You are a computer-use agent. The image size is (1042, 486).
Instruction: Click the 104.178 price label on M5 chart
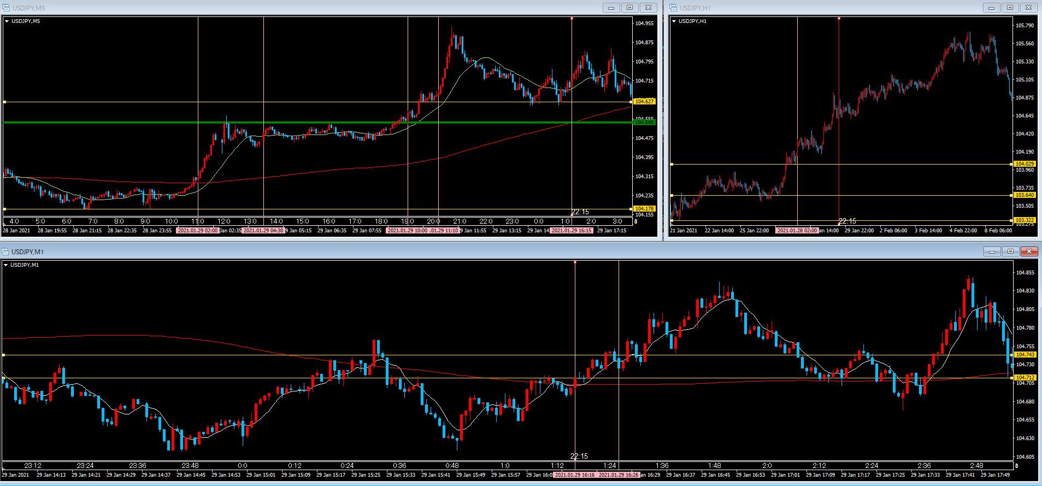tap(644, 209)
